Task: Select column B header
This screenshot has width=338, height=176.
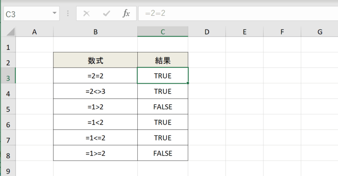Action: point(95,32)
